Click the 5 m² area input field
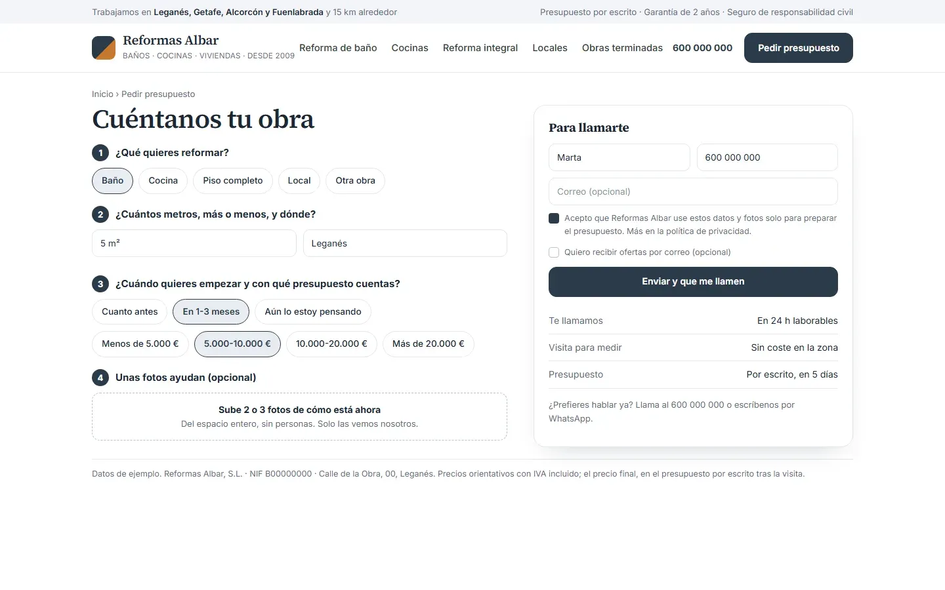The width and height of the screenshot is (945, 590). tap(194, 243)
